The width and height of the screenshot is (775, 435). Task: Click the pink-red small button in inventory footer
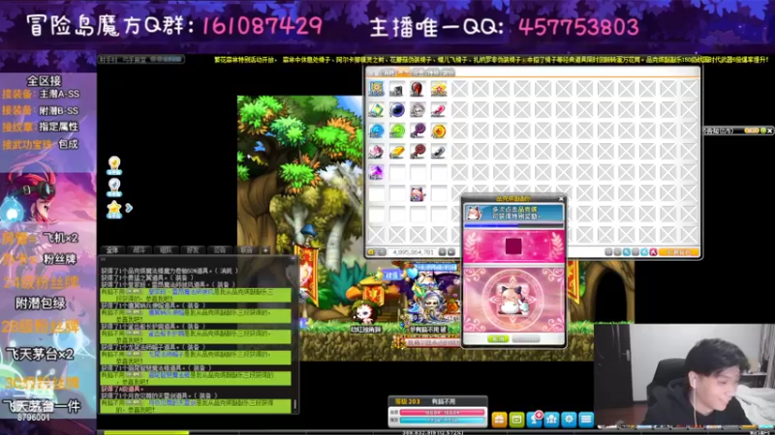point(653,252)
